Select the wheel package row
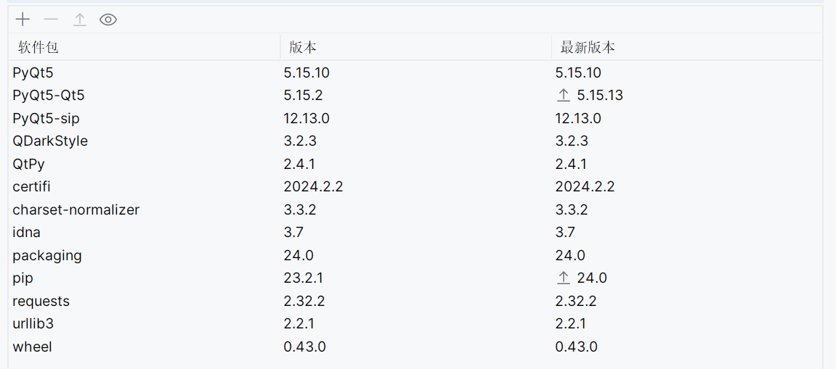 coord(33,347)
